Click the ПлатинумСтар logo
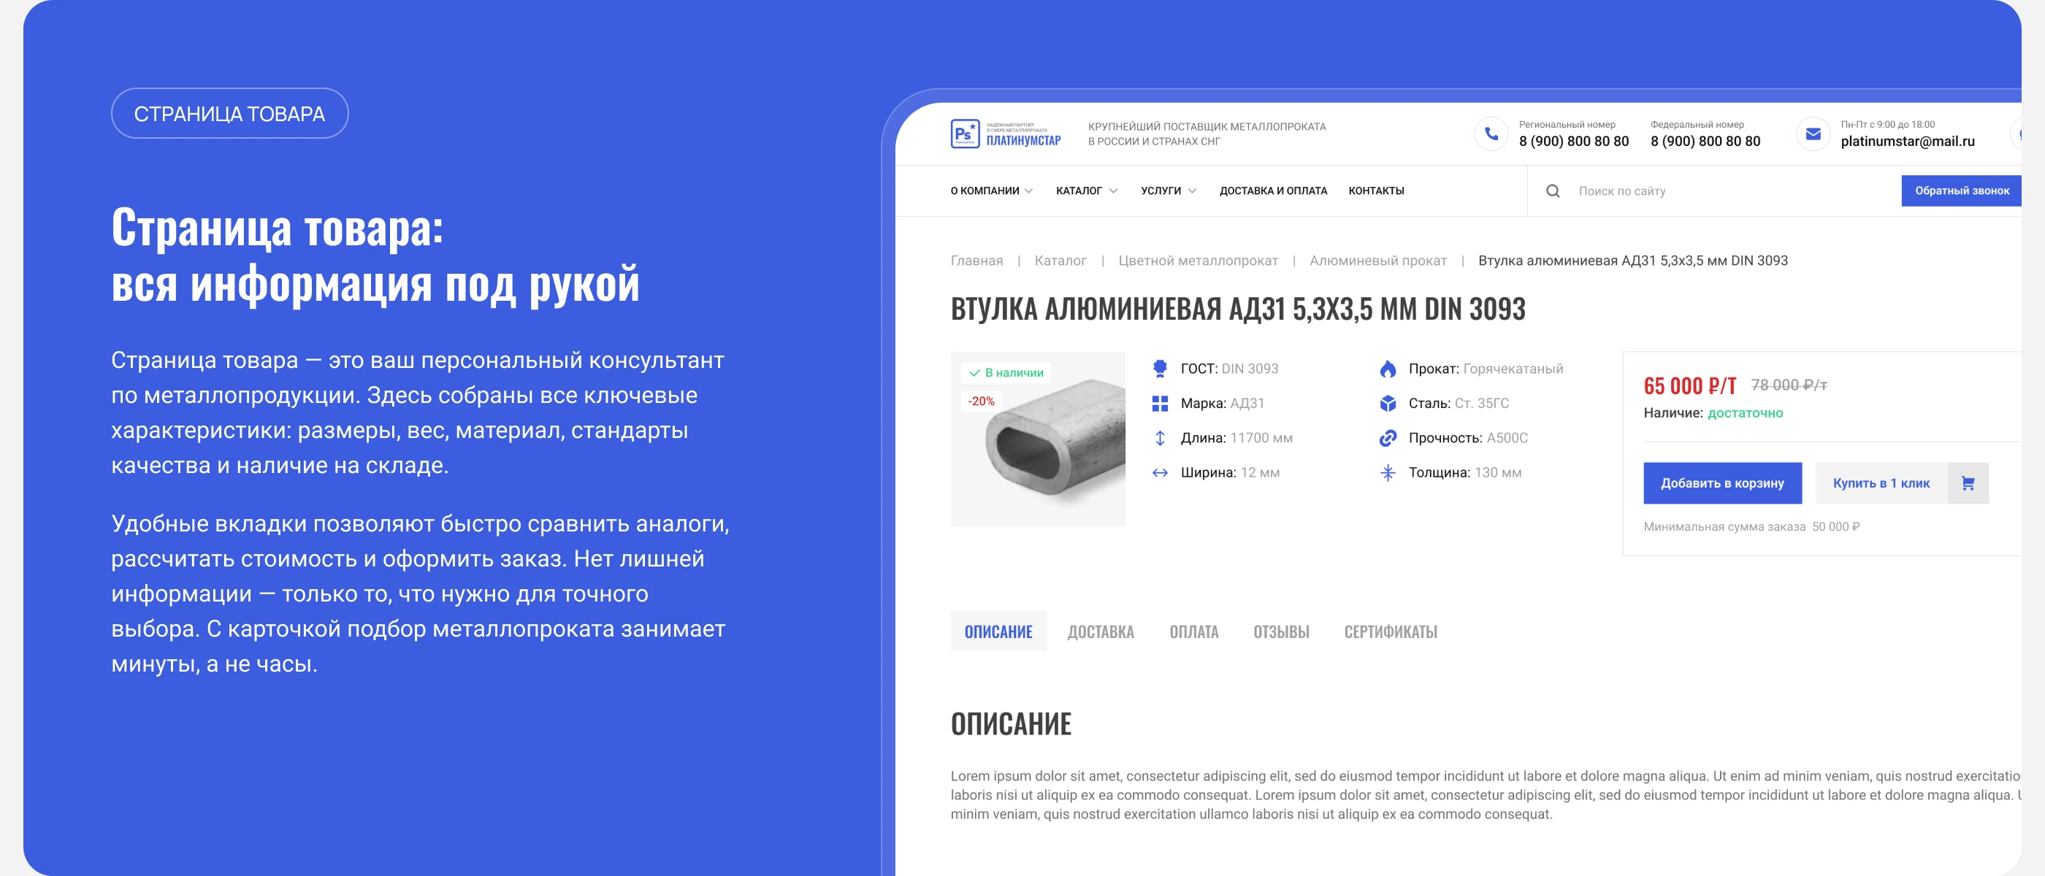The image size is (2045, 876). (x=1005, y=134)
